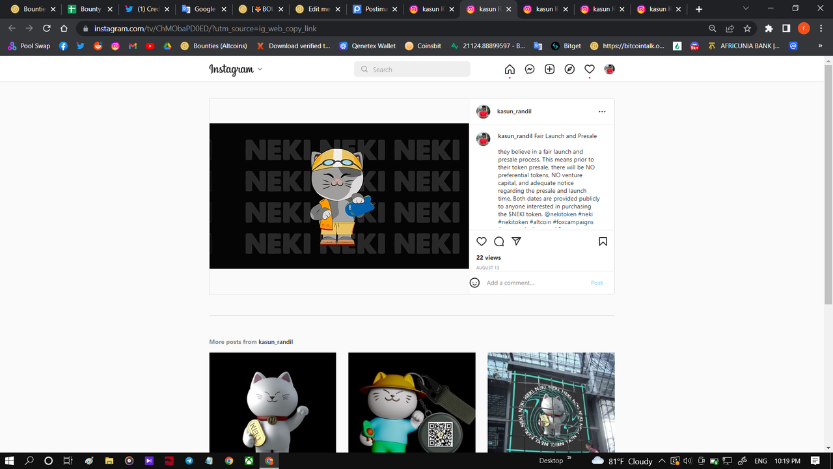Launch the Windows Start menu
833x469 pixels.
[9, 461]
